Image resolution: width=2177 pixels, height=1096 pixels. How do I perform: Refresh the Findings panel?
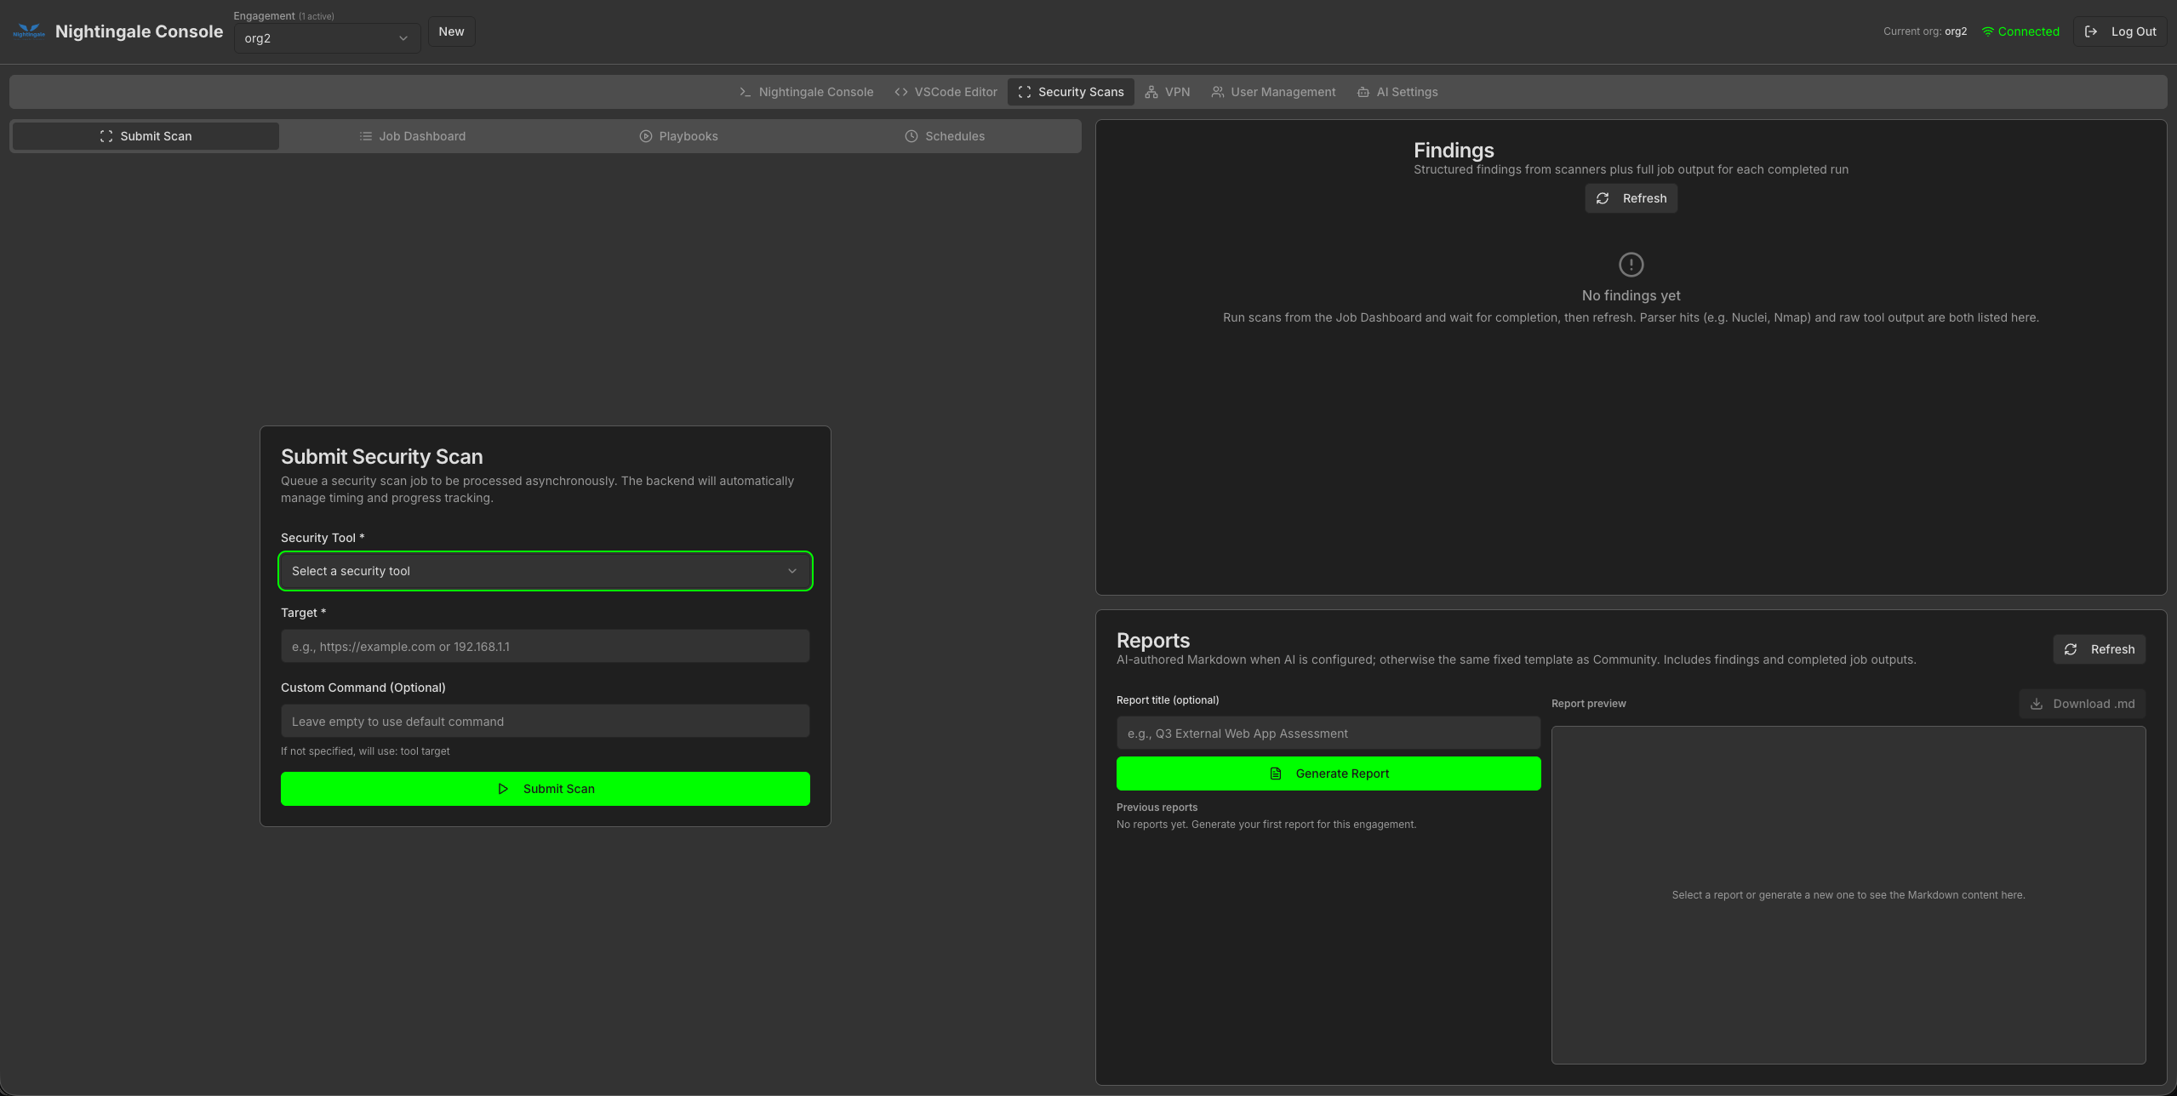1631,198
